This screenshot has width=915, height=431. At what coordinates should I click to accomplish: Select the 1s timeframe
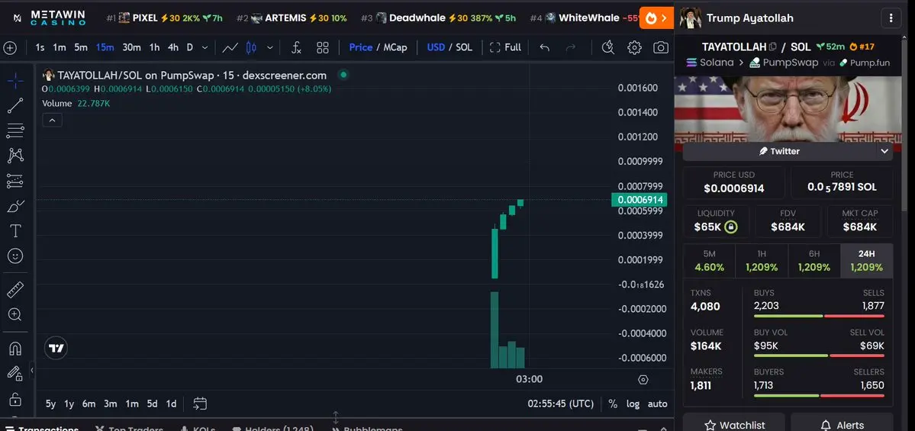click(x=40, y=47)
